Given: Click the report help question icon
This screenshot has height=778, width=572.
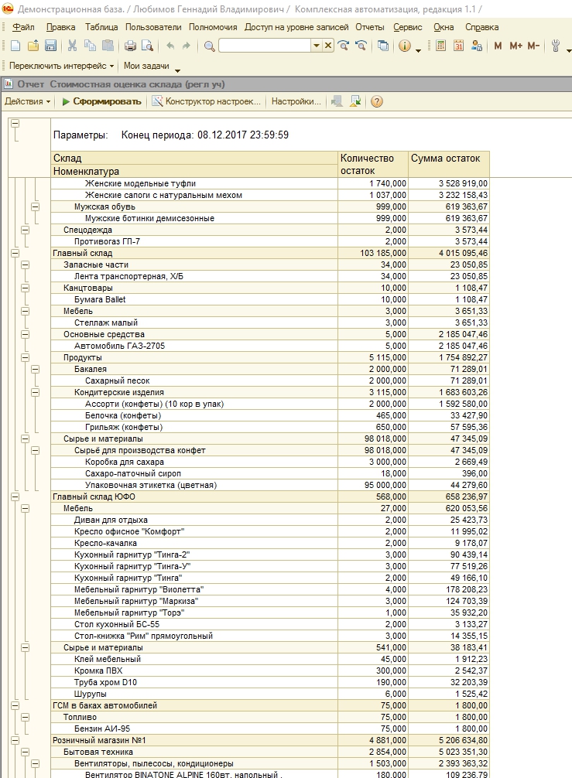Looking at the screenshot, I should click(x=377, y=102).
